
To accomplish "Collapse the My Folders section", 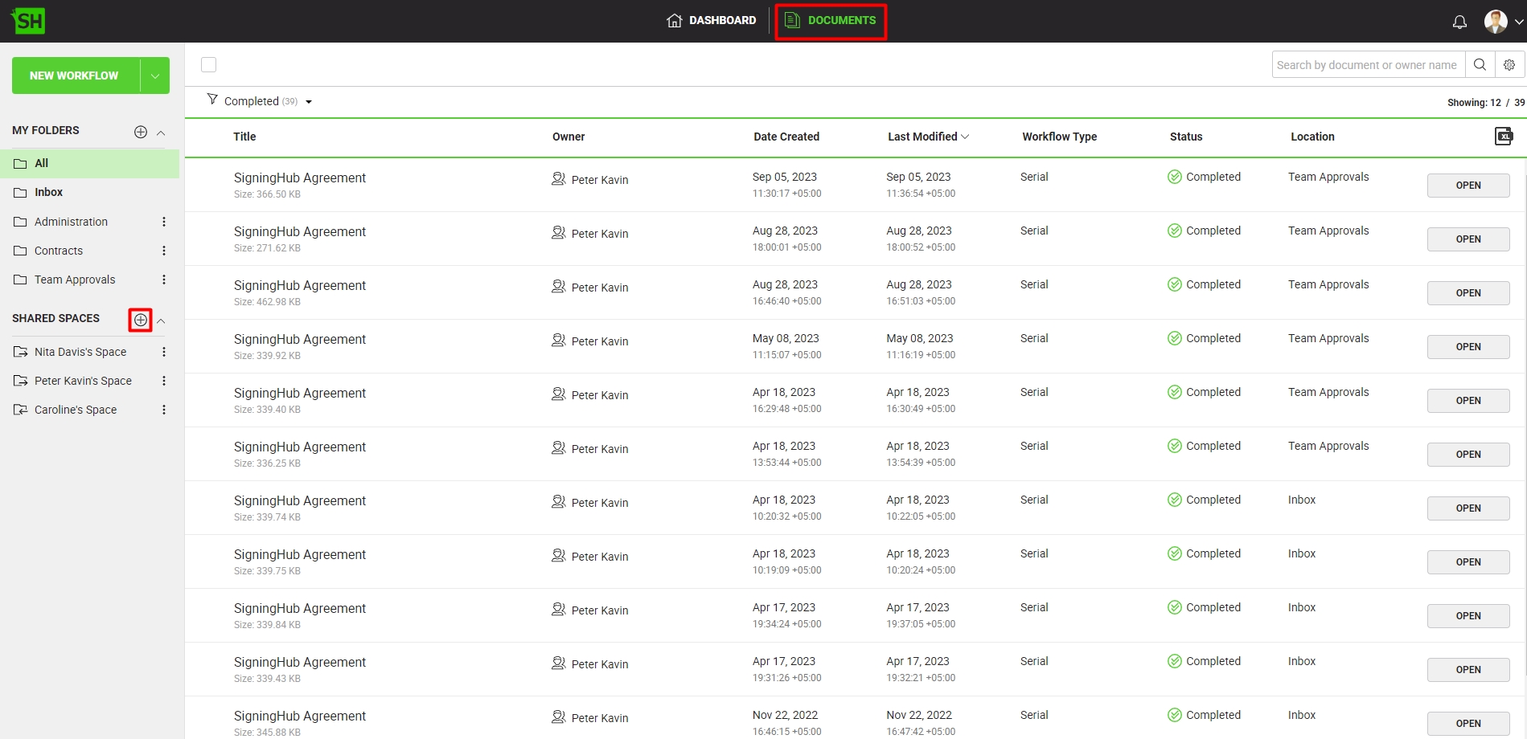I will point(161,133).
